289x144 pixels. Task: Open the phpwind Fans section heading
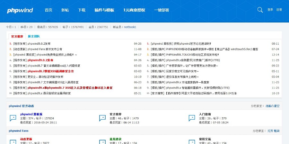click(19, 131)
